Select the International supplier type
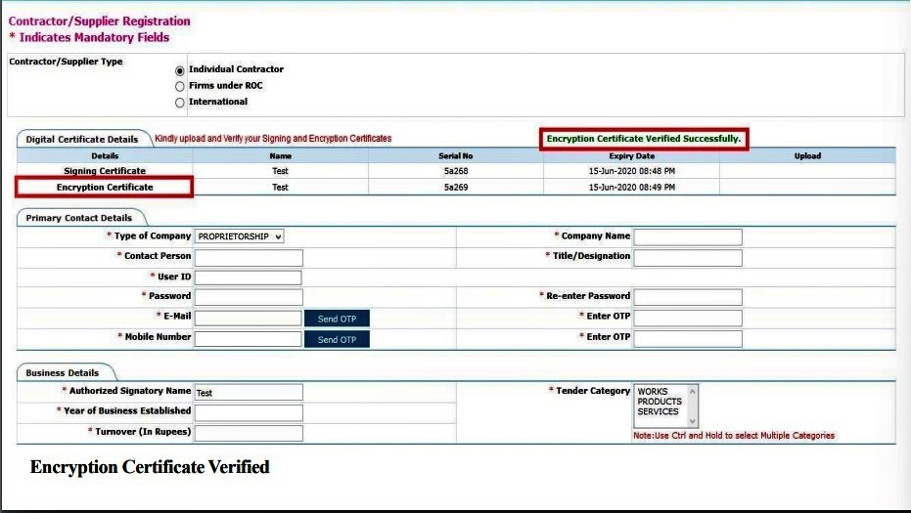The width and height of the screenshot is (911, 513). [179, 103]
